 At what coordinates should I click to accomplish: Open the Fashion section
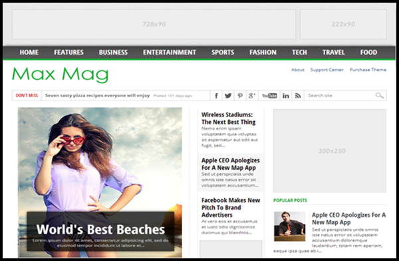(263, 52)
